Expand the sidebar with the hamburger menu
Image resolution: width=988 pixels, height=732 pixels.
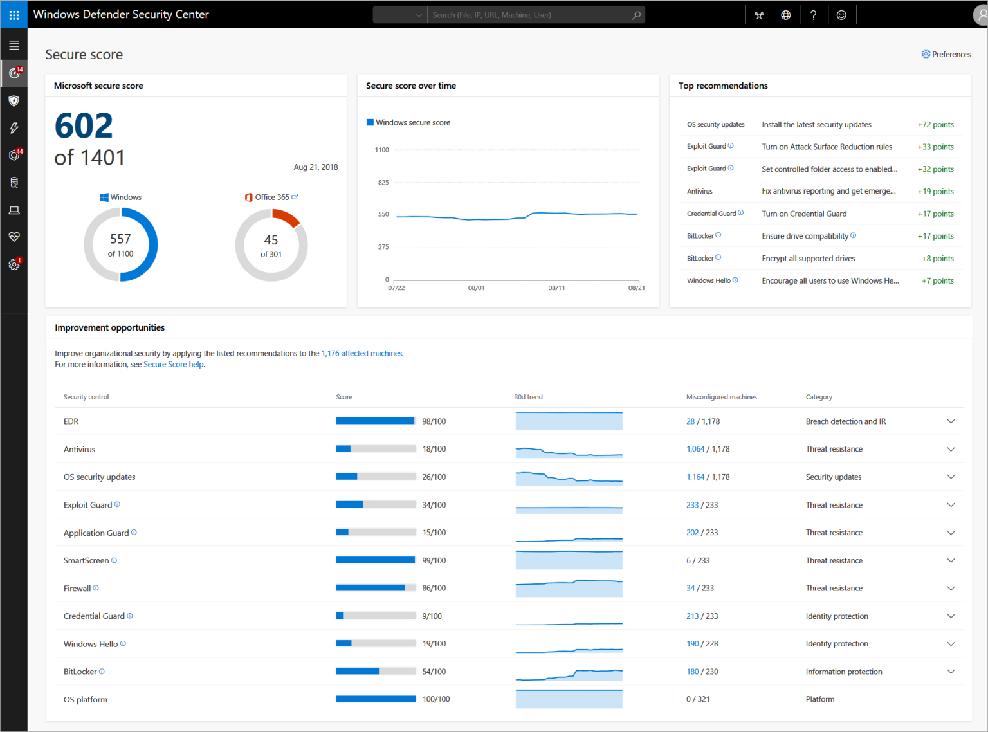click(x=14, y=45)
